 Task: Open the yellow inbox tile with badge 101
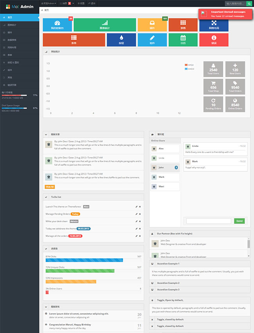152,25
